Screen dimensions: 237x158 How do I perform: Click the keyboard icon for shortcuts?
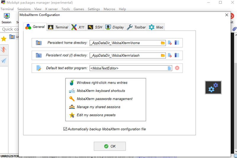pos(72,91)
